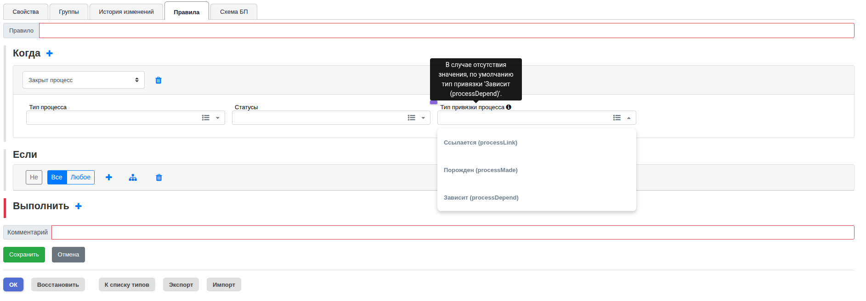Focus the Правило name input field
The width and height of the screenshot is (866, 301).
(x=447, y=31)
